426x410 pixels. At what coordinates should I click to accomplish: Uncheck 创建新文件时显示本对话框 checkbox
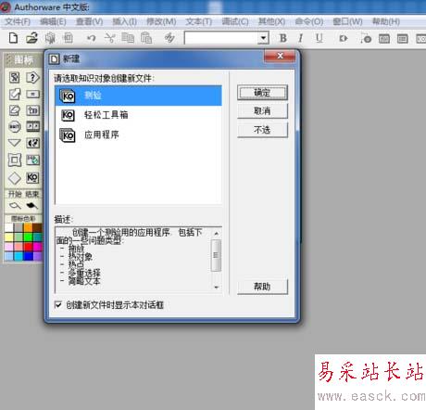[x=57, y=305]
